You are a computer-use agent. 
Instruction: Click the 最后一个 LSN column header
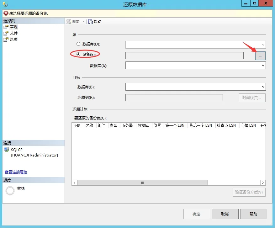click(202, 125)
